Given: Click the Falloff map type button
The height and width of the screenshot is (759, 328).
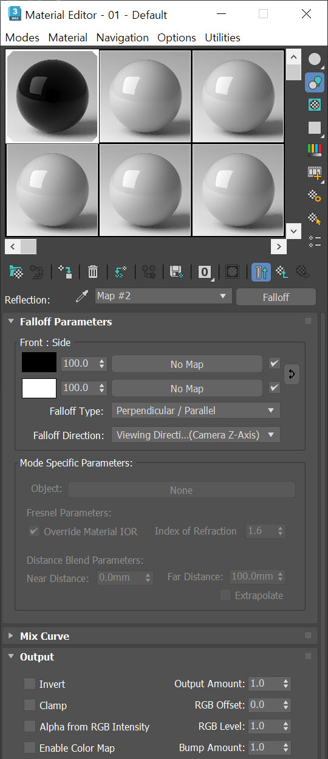Looking at the screenshot, I should (x=276, y=297).
